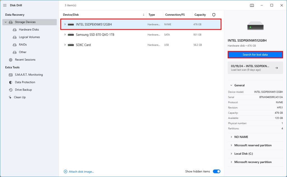Disable Show hidden items
The height and width of the screenshot is (177, 287).
click(x=217, y=171)
